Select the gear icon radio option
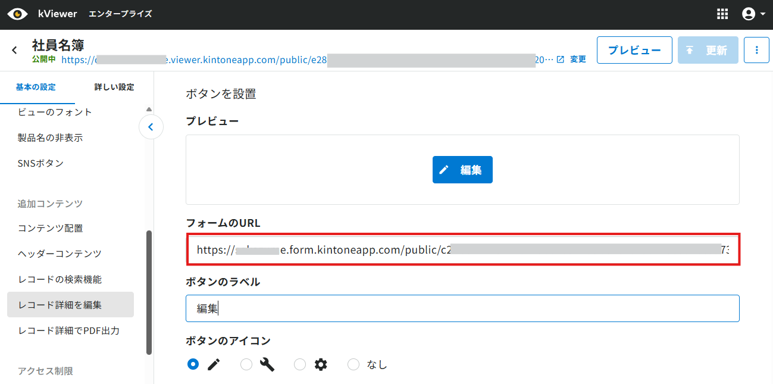Image resolution: width=773 pixels, height=384 pixels. click(x=300, y=364)
